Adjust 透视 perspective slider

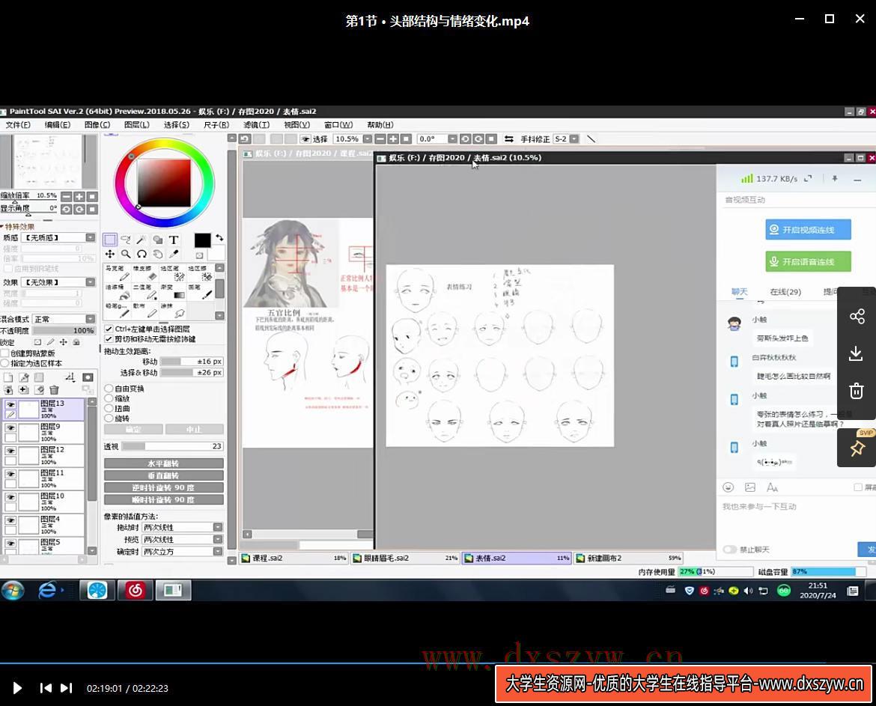point(172,446)
